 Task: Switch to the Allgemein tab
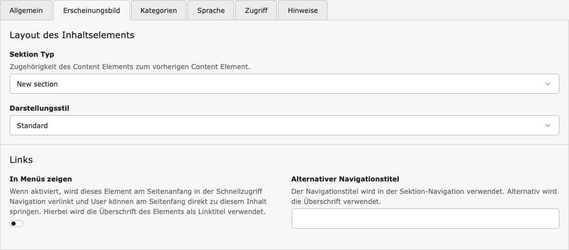tap(26, 10)
